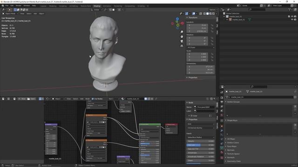Adjust the Anisotropic Rotation slider

(x=201, y=157)
